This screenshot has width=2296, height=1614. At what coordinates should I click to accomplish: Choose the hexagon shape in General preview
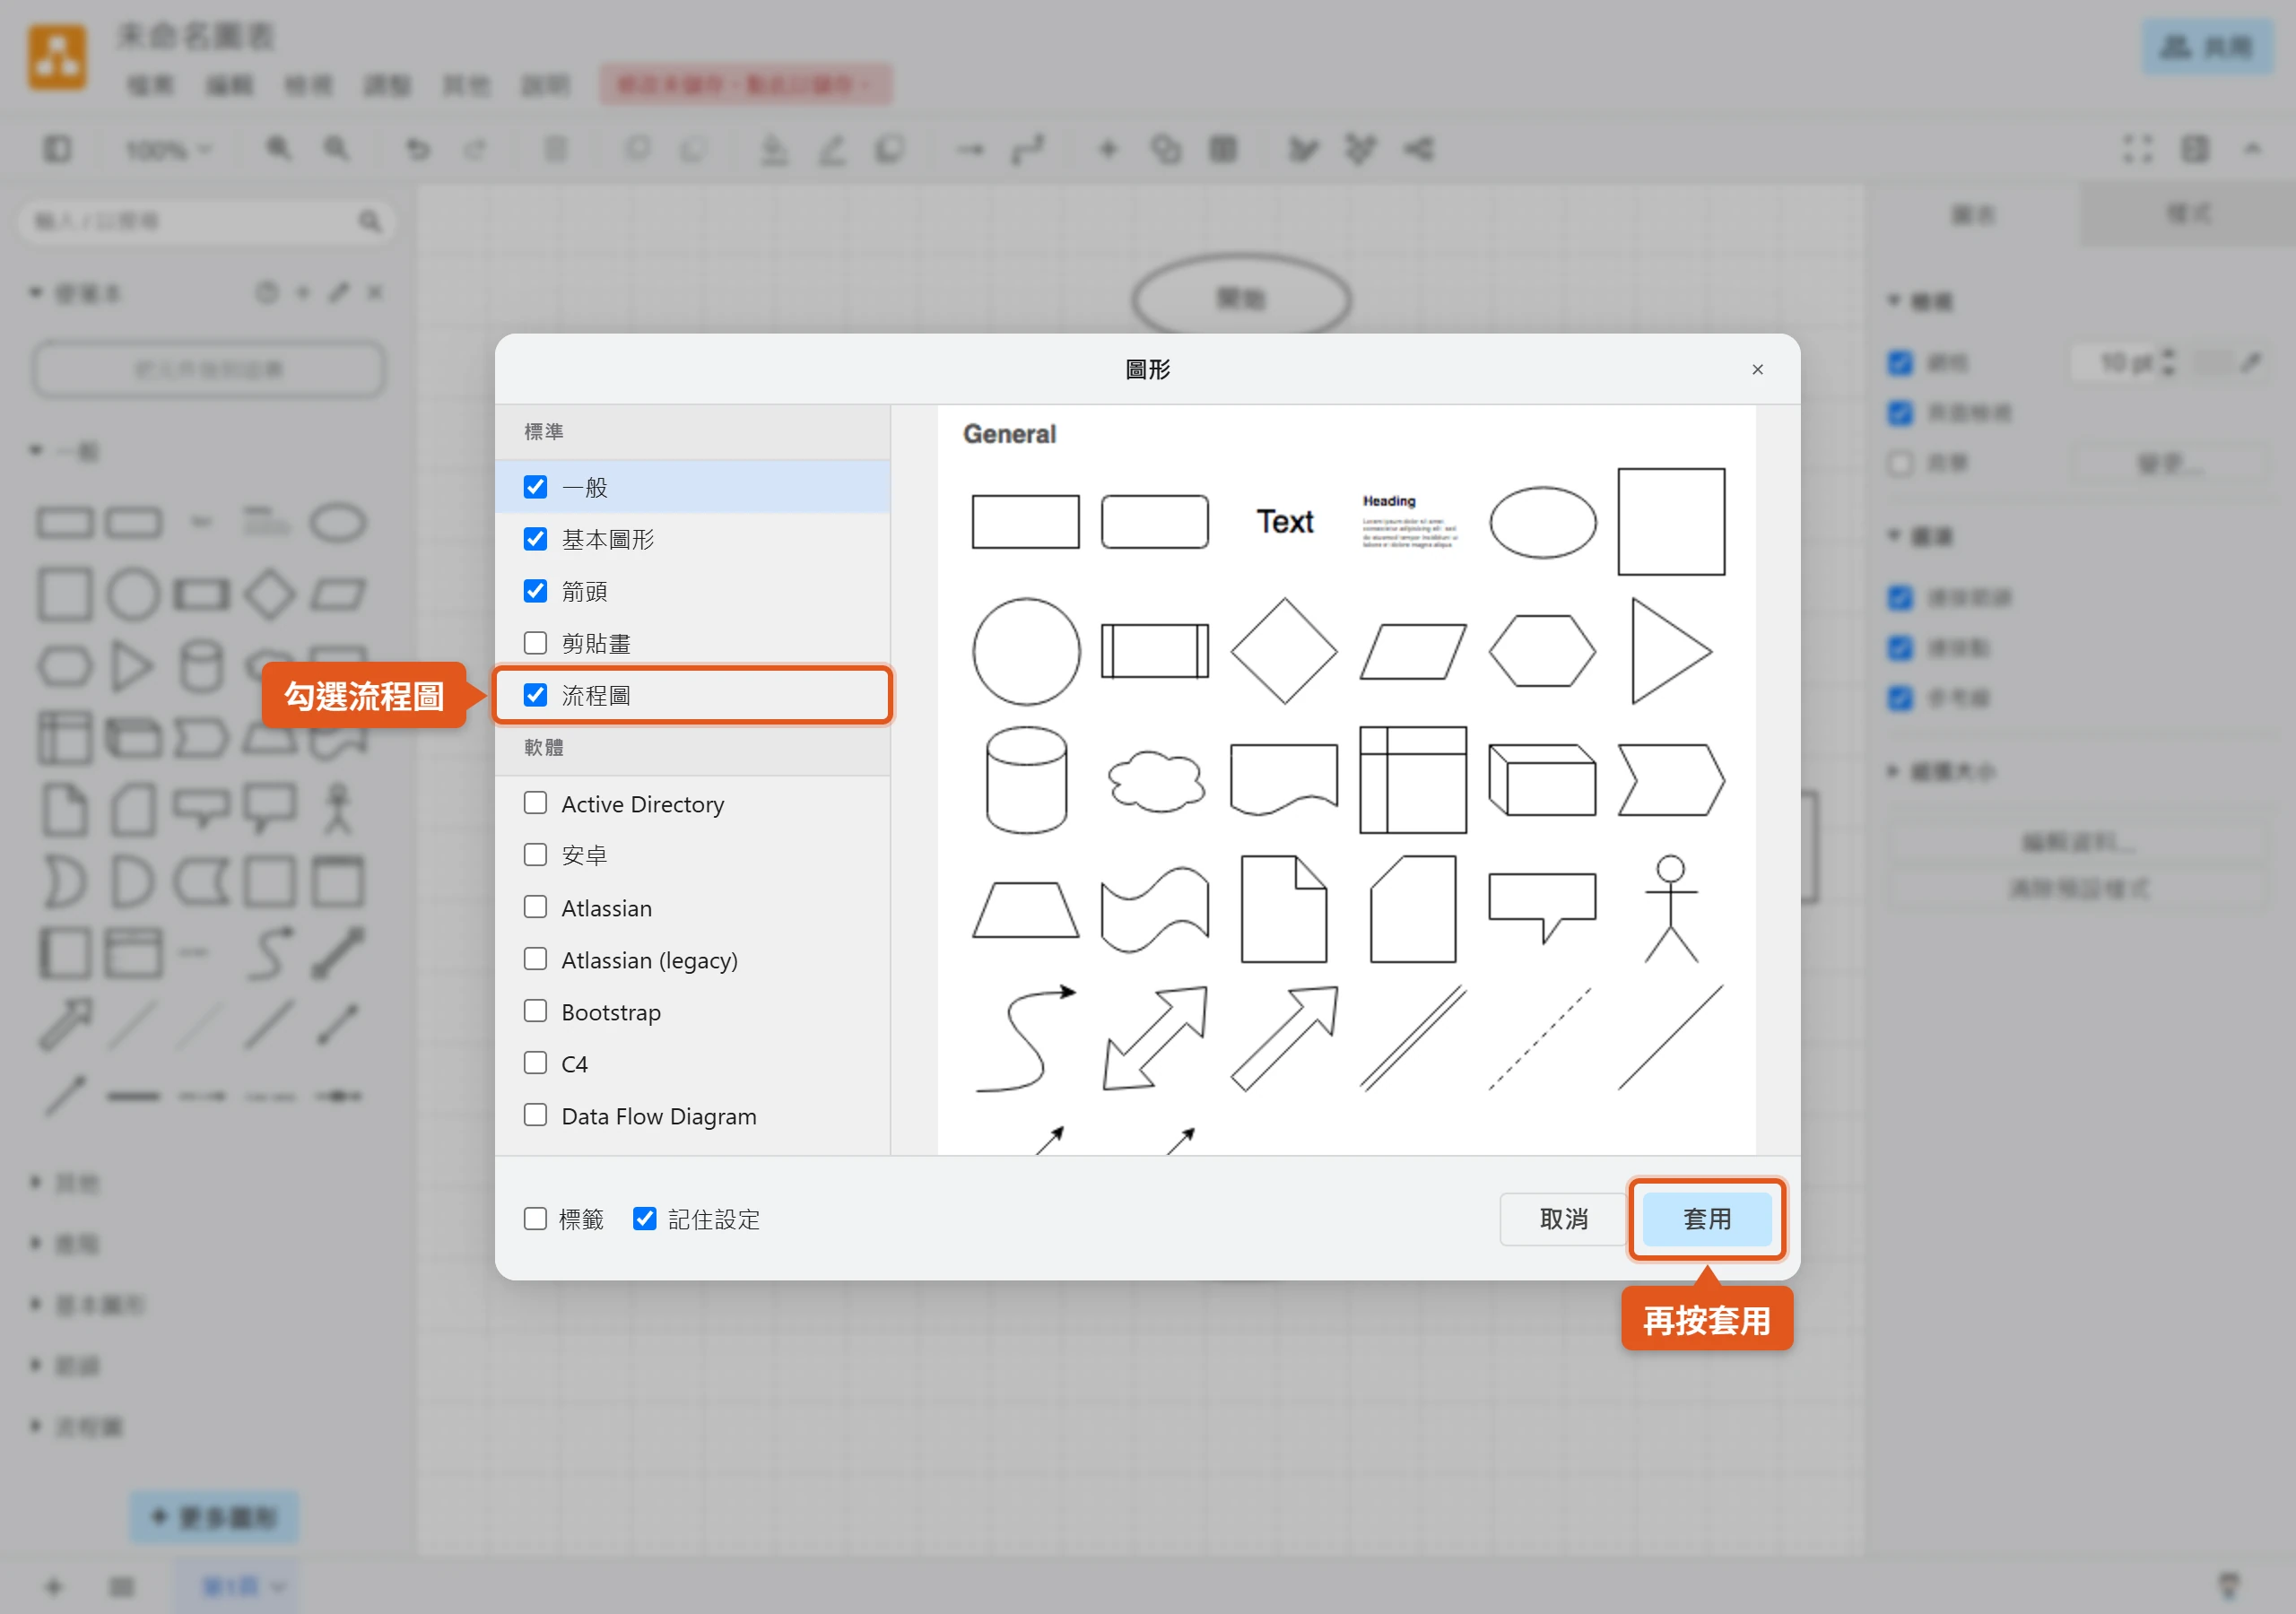[1542, 651]
